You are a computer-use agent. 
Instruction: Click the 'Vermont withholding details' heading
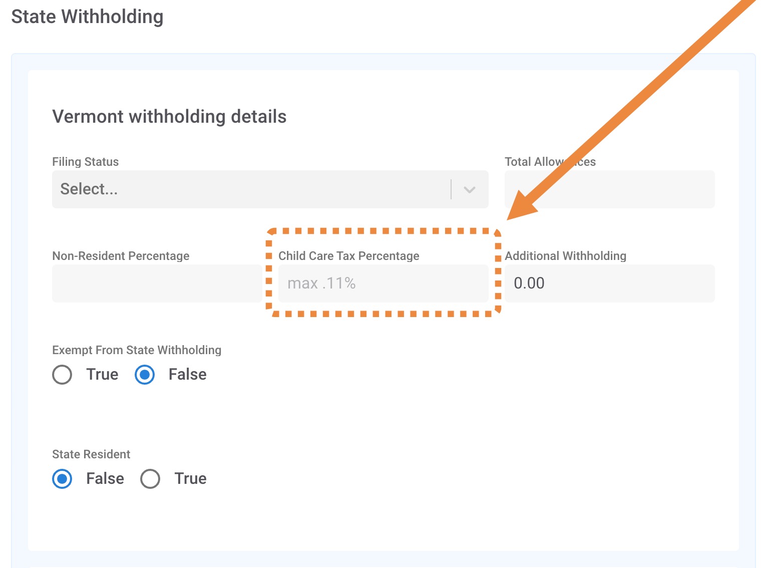(x=169, y=117)
